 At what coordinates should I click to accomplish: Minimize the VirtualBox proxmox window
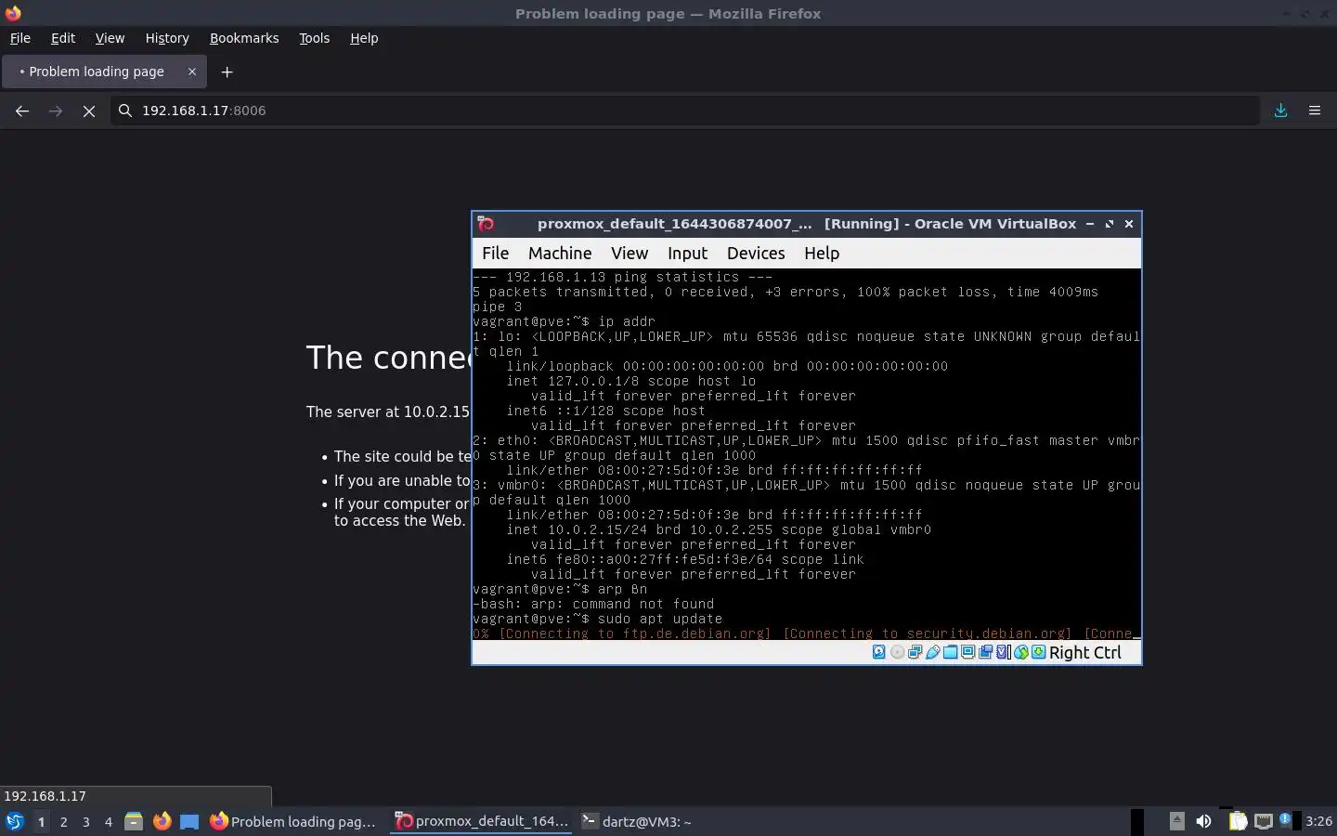(1090, 224)
